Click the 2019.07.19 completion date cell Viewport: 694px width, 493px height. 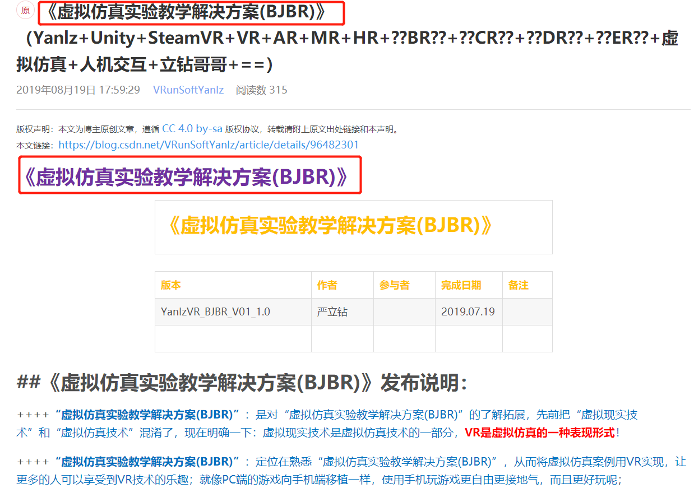pos(468,311)
